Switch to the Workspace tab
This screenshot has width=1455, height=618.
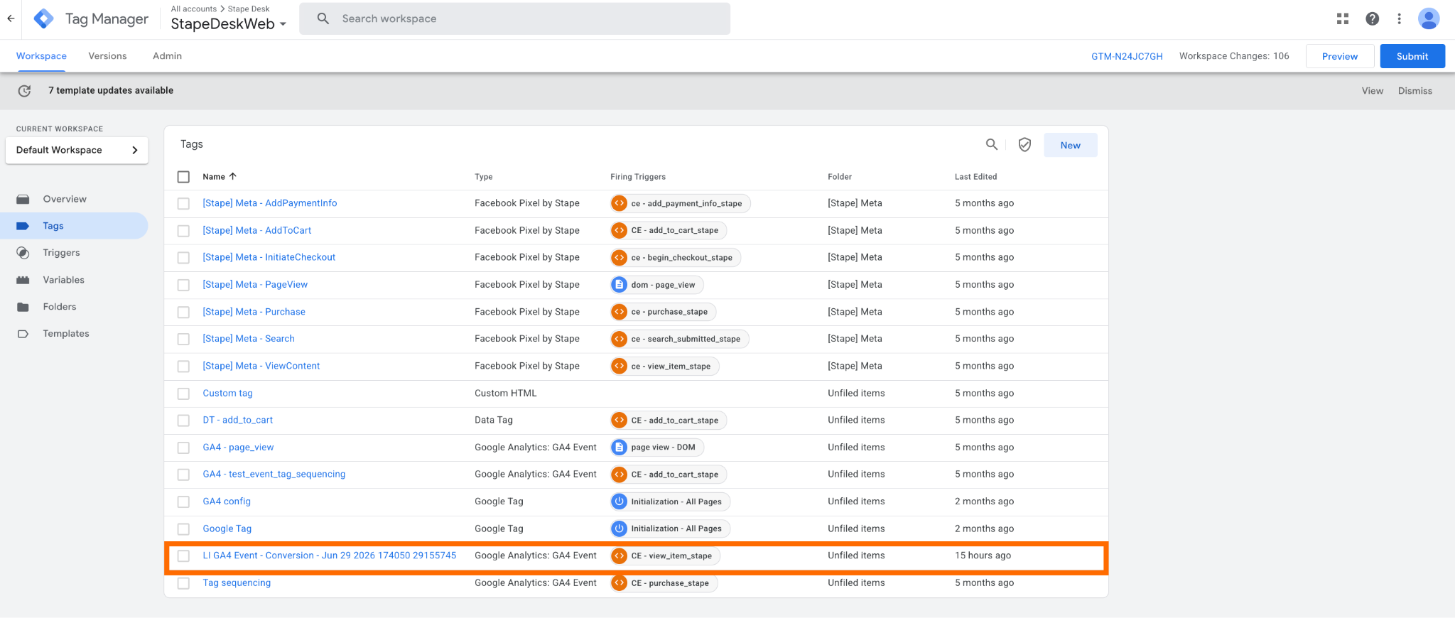coord(41,56)
